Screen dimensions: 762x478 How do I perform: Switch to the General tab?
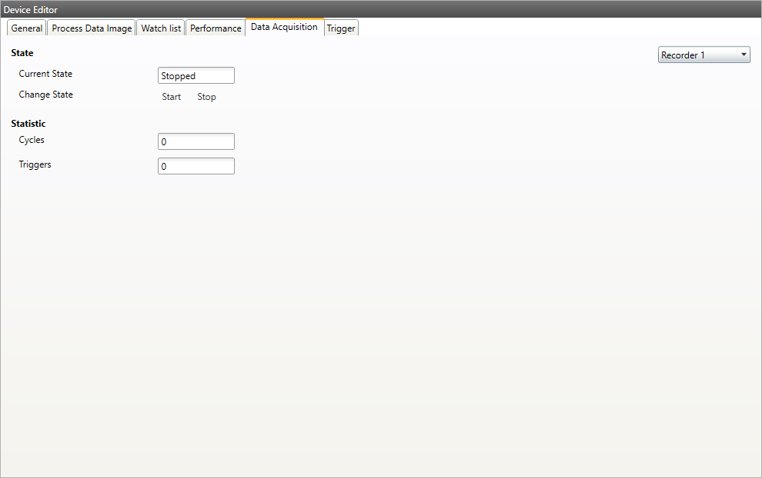click(x=26, y=28)
